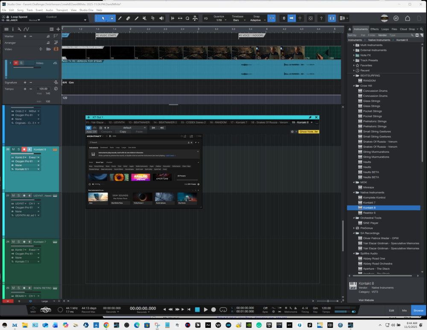This screenshot has width=427, height=330.
Task: Click the Home icon in the browser
Action: tap(350, 29)
